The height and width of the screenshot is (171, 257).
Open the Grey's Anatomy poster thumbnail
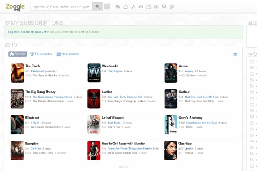pos(171,125)
